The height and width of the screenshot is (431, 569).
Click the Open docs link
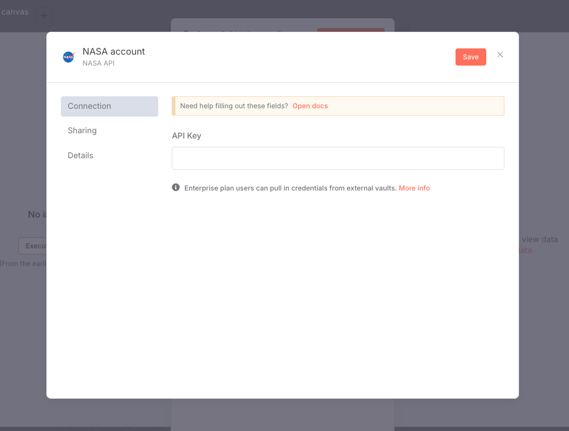click(310, 106)
